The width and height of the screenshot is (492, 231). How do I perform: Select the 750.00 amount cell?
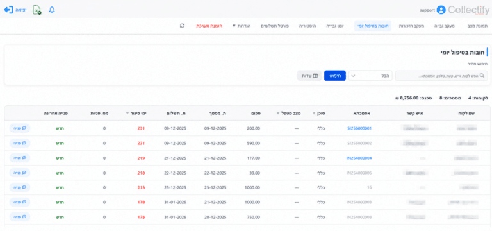click(x=253, y=217)
